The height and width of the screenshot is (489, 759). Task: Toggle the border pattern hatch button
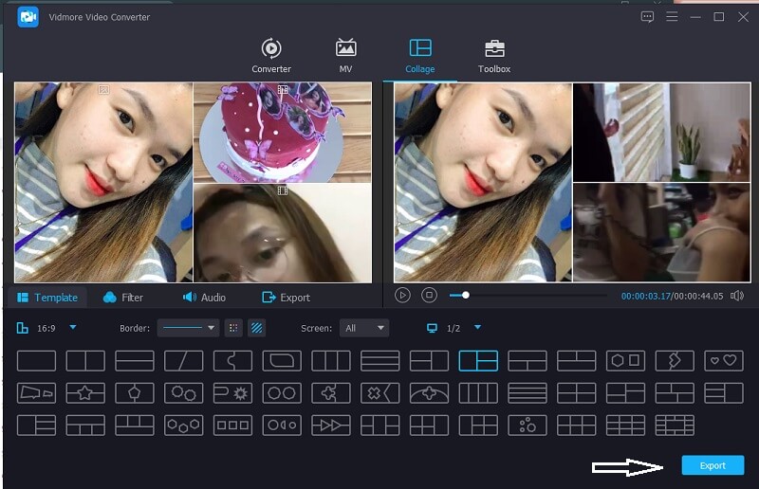[x=256, y=328]
